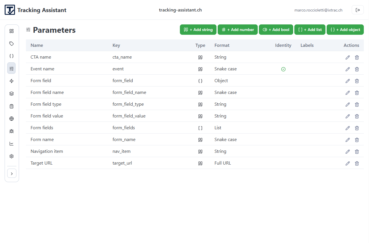
Task: Click the tag icon in sidebar
Action: click(12, 44)
